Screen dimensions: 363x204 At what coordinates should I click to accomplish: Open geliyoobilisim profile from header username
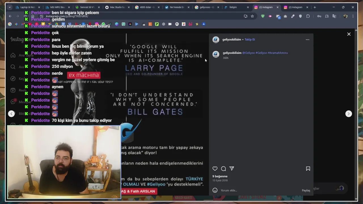[232, 39]
